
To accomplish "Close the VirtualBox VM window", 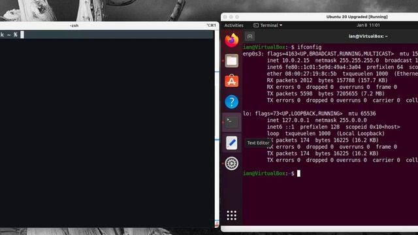I will click(x=225, y=17).
